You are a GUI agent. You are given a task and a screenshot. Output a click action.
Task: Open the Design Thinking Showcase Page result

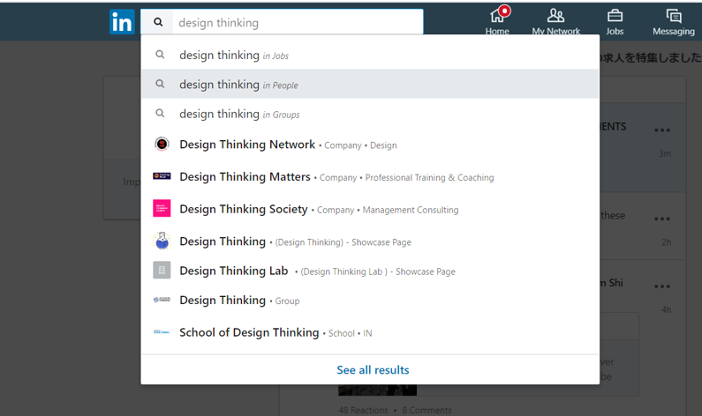370,241
